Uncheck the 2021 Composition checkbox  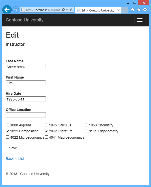click(x=7, y=131)
